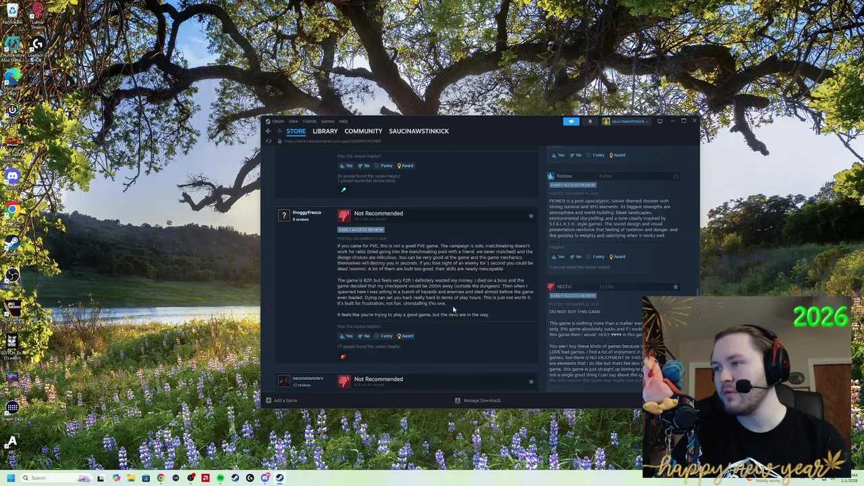This screenshot has width=864, height=486.
Task: Open the Discord desktop shortcut
Action: [12, 176]
